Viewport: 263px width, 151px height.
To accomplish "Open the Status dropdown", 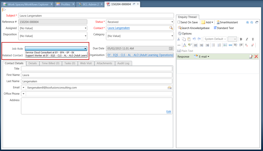I will pos(172,22).
